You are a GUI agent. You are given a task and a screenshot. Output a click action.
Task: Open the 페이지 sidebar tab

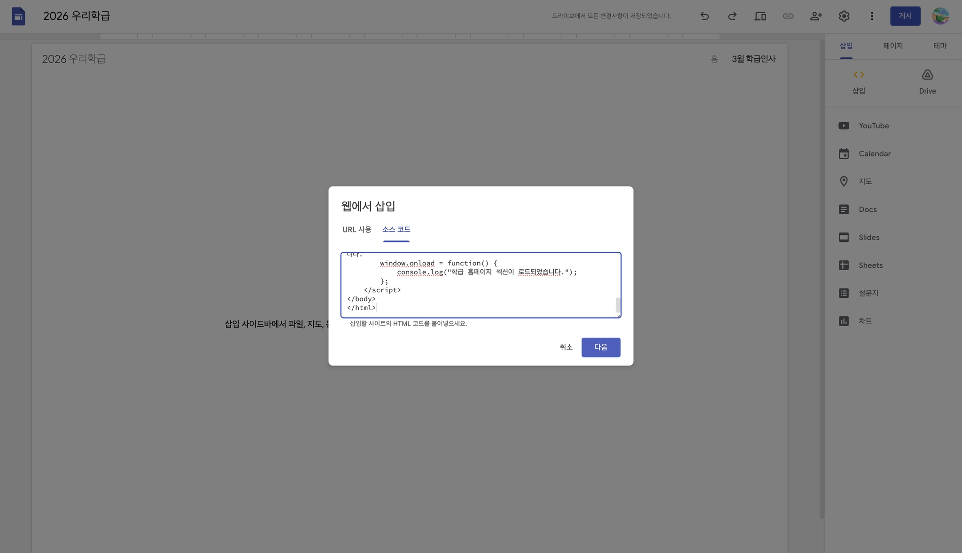tap(892, 46)
